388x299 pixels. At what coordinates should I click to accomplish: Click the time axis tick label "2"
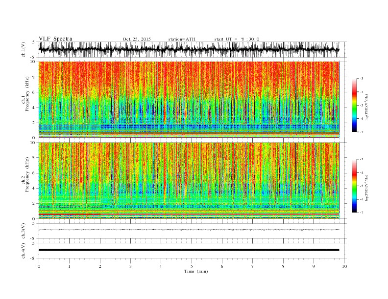100,266
